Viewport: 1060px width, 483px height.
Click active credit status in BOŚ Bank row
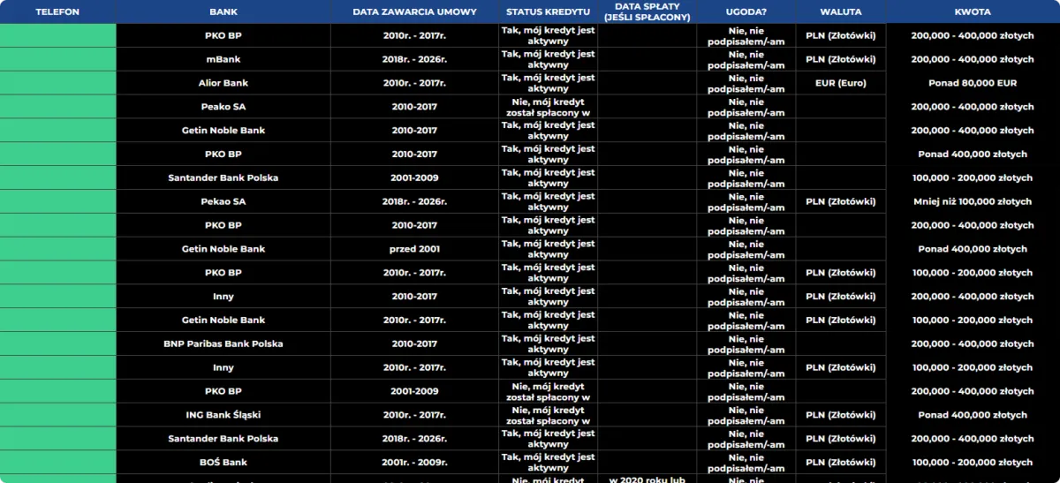(x=548, y=462)
